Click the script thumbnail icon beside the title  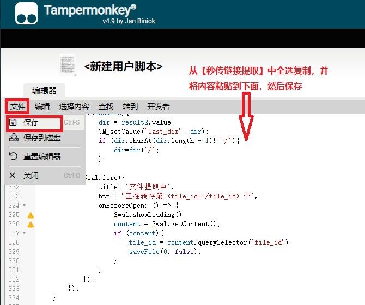(x=68, y=66)
